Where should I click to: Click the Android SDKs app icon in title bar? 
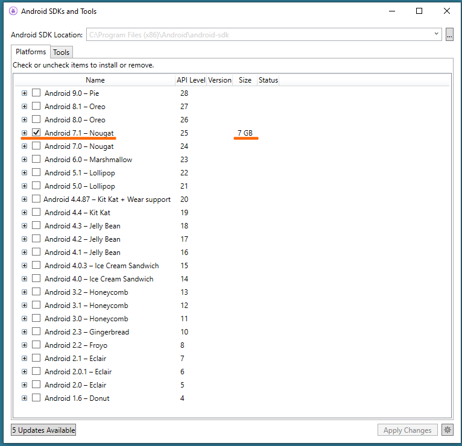[x=13, y=11]
